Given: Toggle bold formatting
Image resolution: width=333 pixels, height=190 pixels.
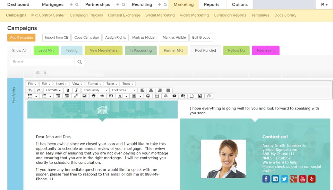Looking at the screenshot, I should (x=68, y=90).
